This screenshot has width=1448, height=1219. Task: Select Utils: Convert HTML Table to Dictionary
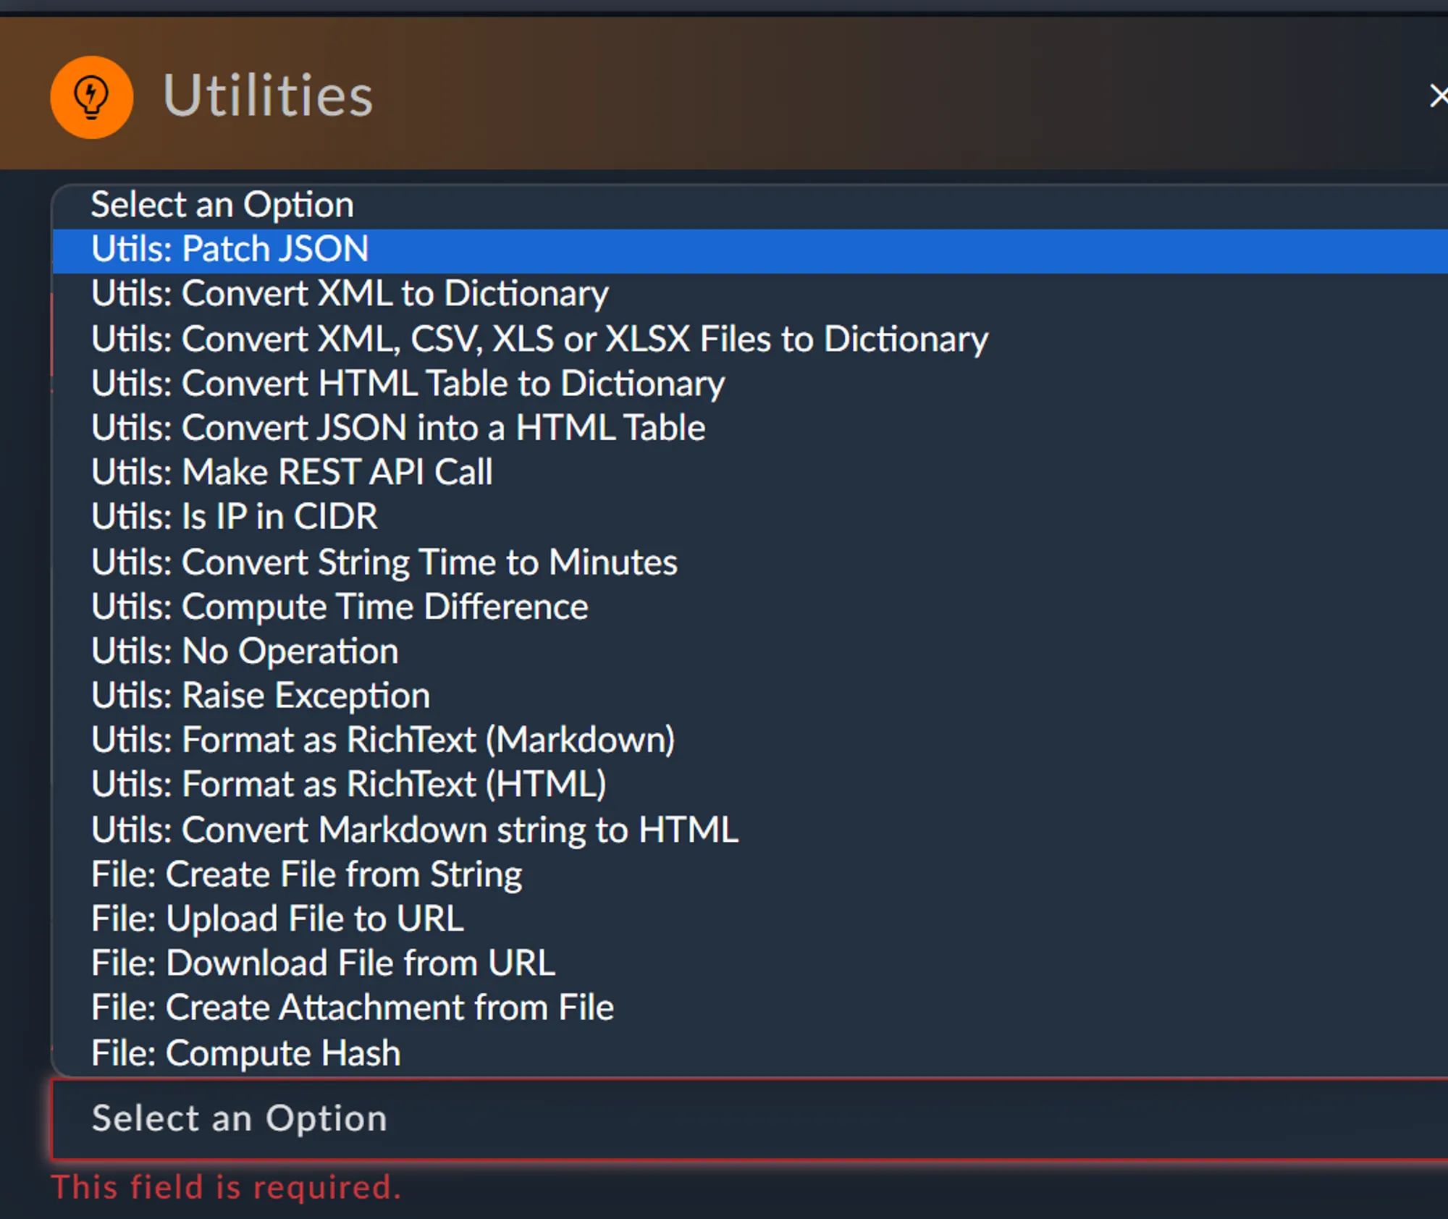[408, 384]
